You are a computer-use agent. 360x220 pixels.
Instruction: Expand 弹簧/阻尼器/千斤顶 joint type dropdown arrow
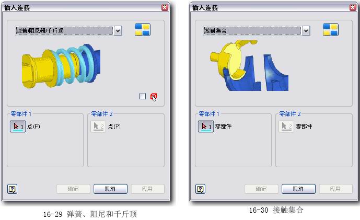pos(118,31)
